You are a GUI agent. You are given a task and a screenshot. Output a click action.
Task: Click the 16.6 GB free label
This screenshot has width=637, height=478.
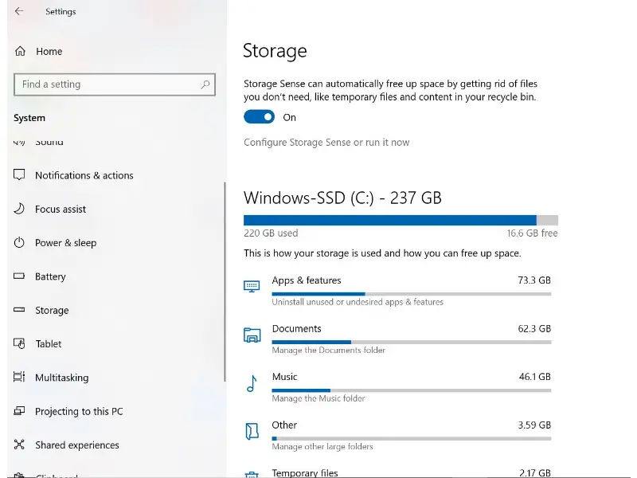(x=532, y=233)
